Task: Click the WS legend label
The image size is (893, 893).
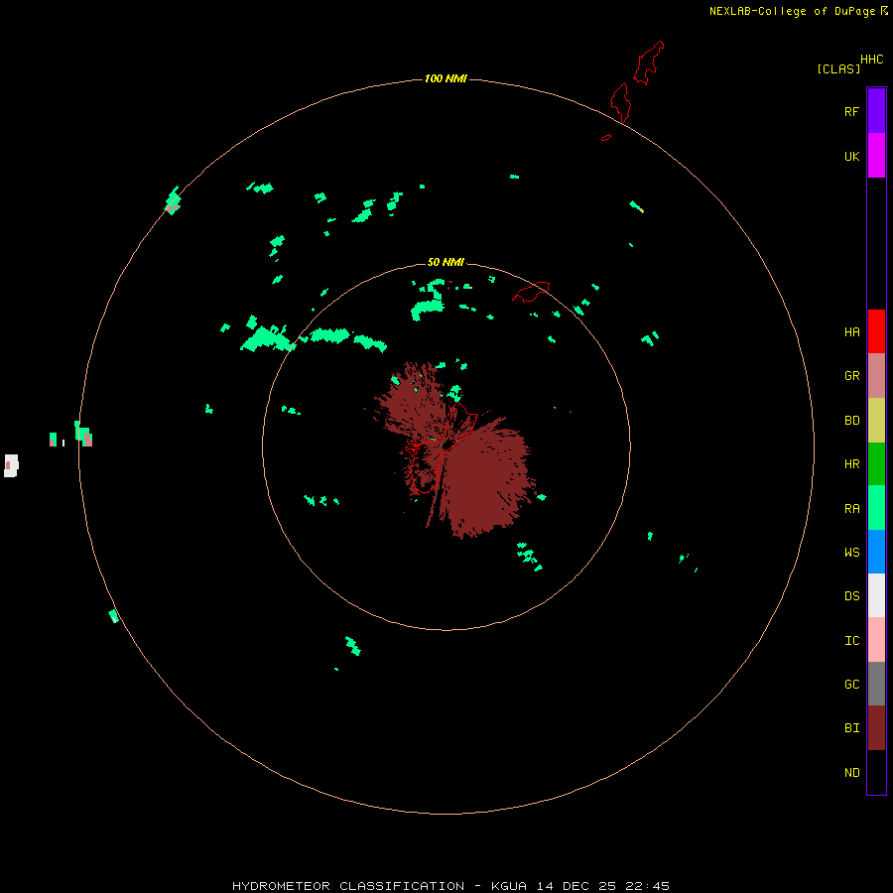Action: pos(851,552)
